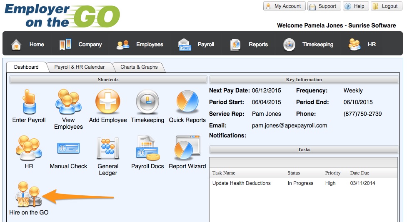Sort tasks by Task Name column header

pyautogui.click(x=224, y=173)
